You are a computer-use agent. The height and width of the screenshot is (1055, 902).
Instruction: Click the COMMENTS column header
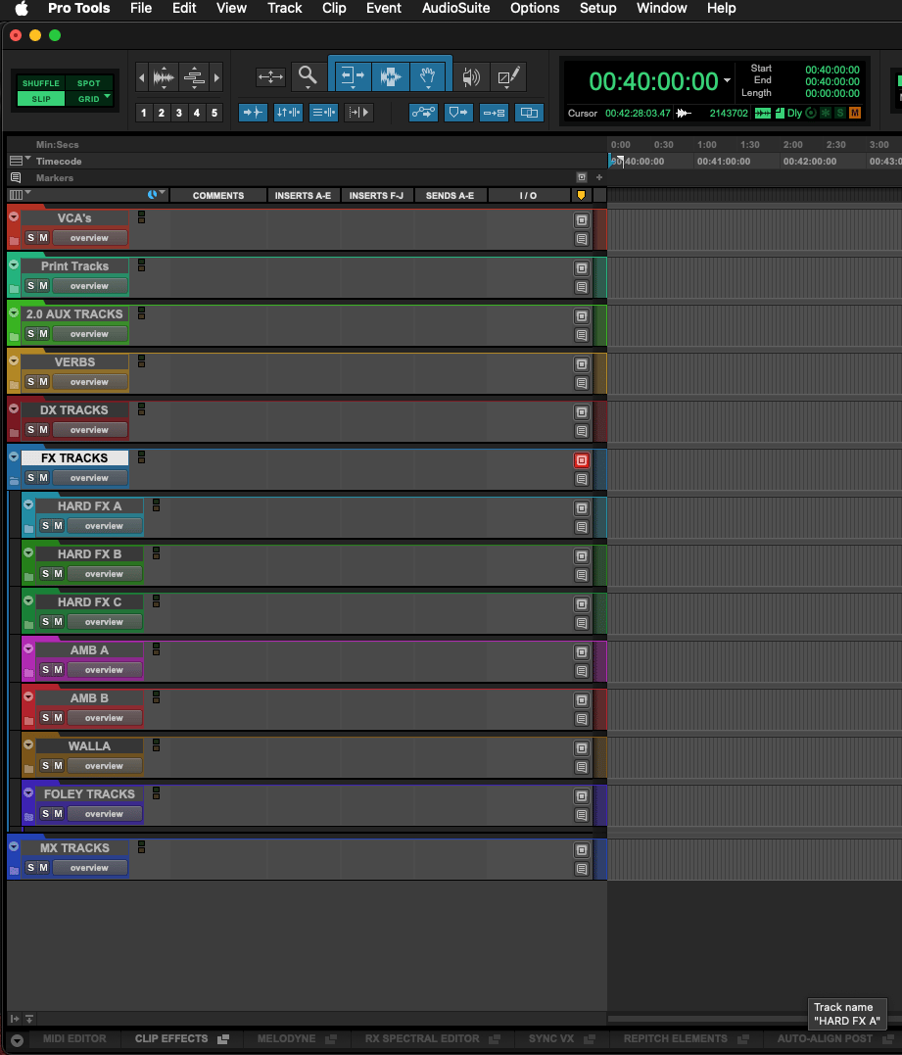[218, 195]
